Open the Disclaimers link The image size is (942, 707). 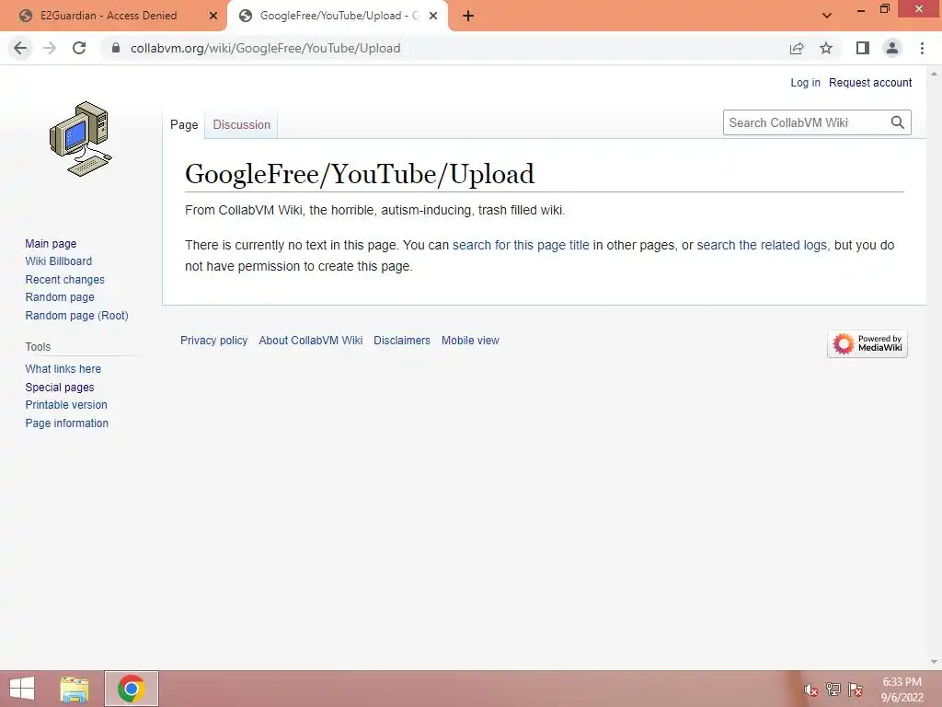[x=402, y=341]
